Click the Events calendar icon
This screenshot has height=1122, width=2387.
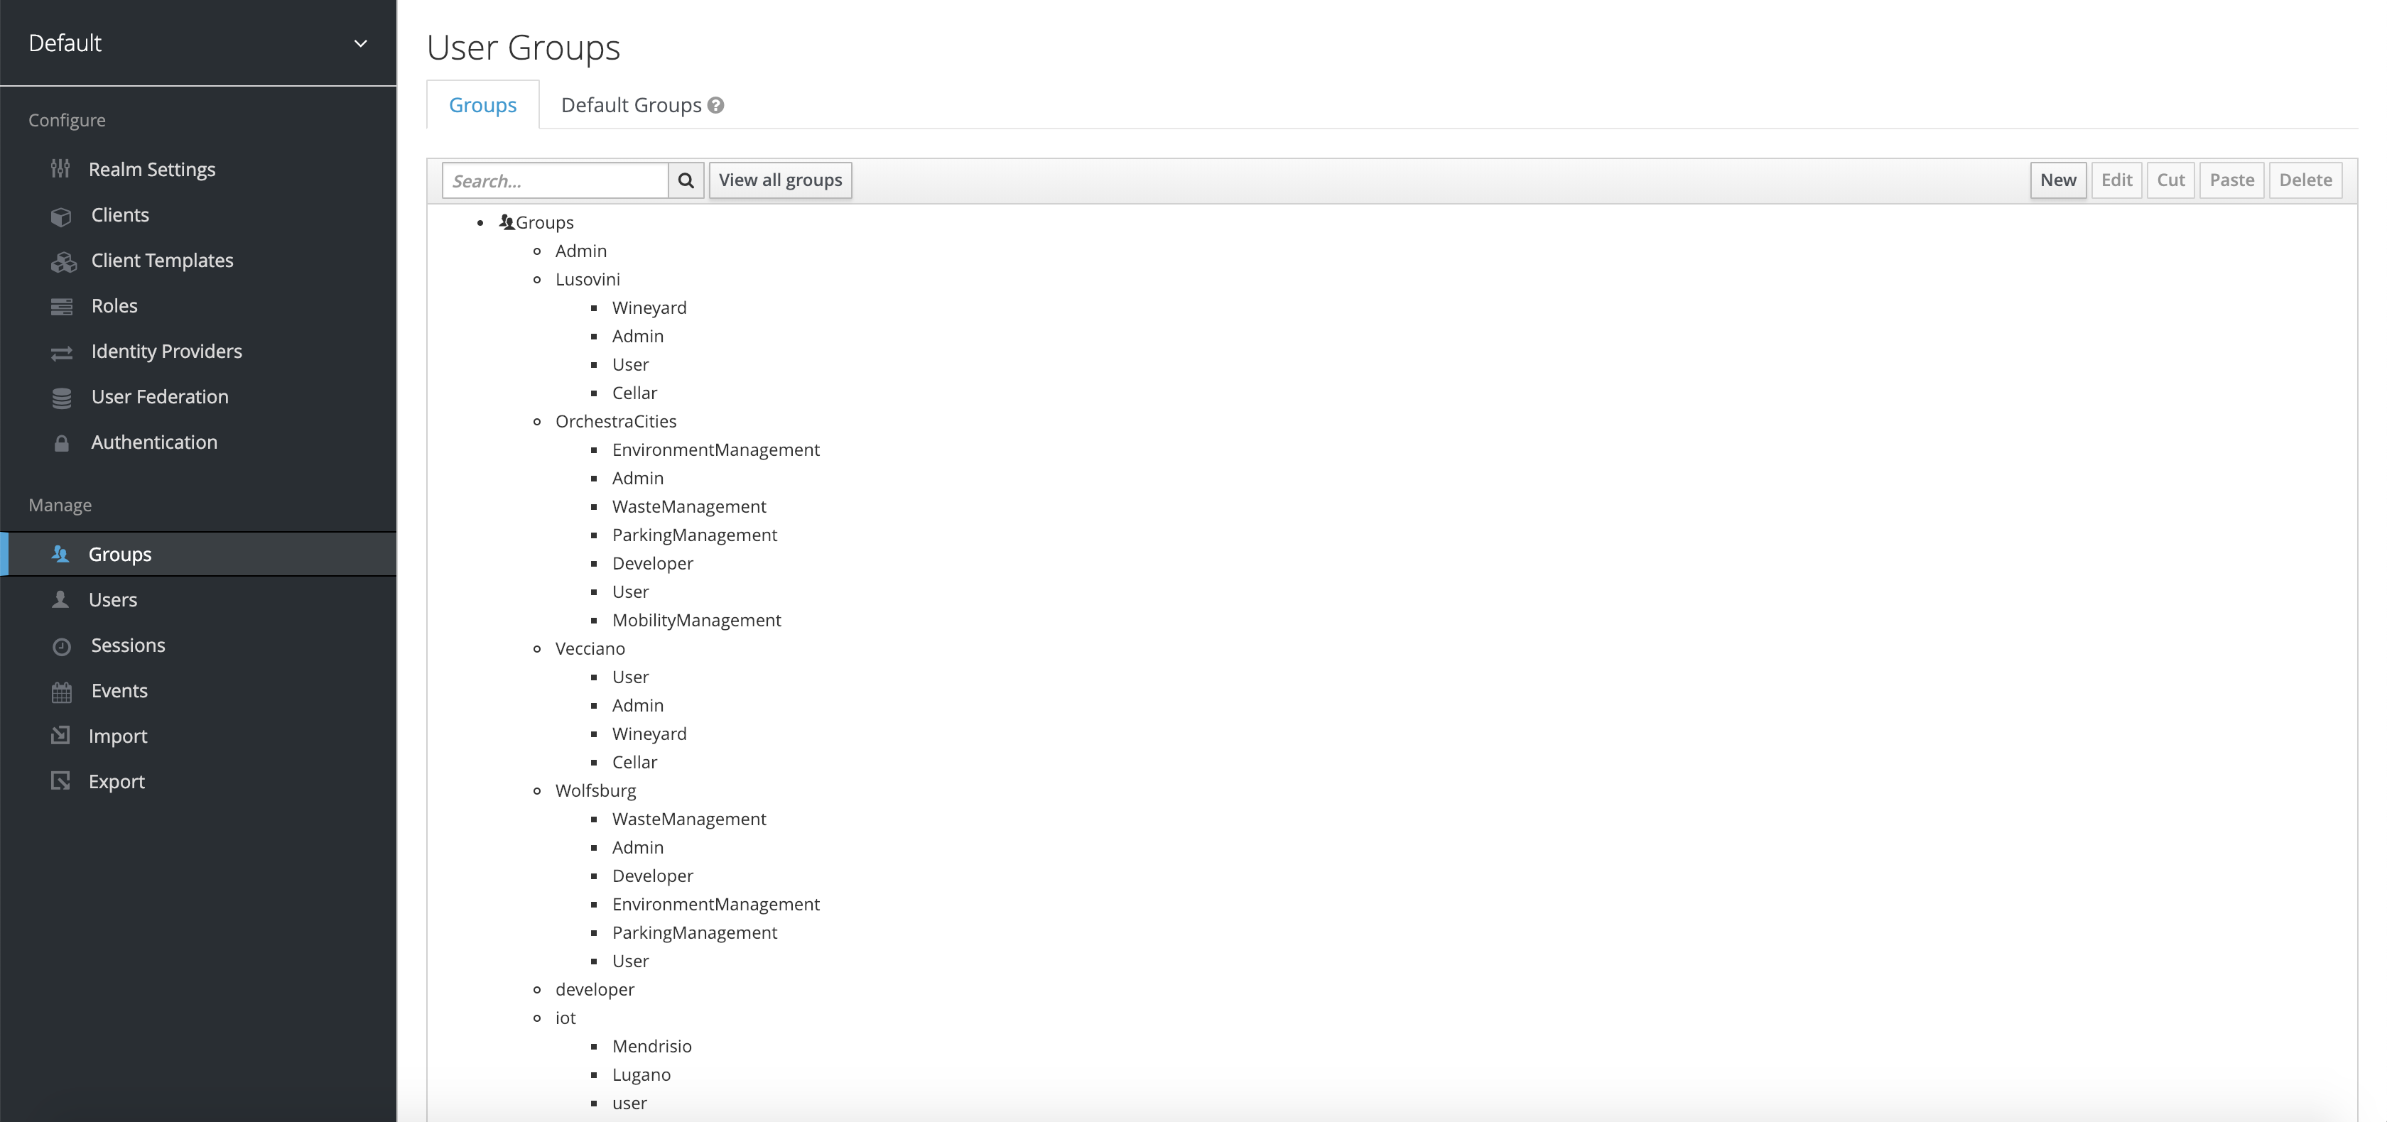click(x=61, y=692)
